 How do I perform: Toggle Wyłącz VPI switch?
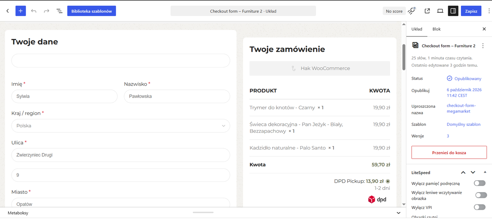tap(480, 207)
